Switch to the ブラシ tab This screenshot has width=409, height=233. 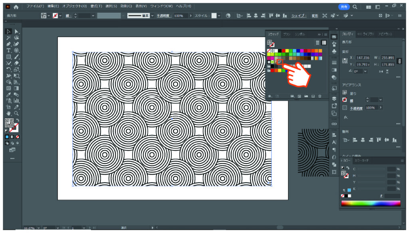tap(287, 34)
